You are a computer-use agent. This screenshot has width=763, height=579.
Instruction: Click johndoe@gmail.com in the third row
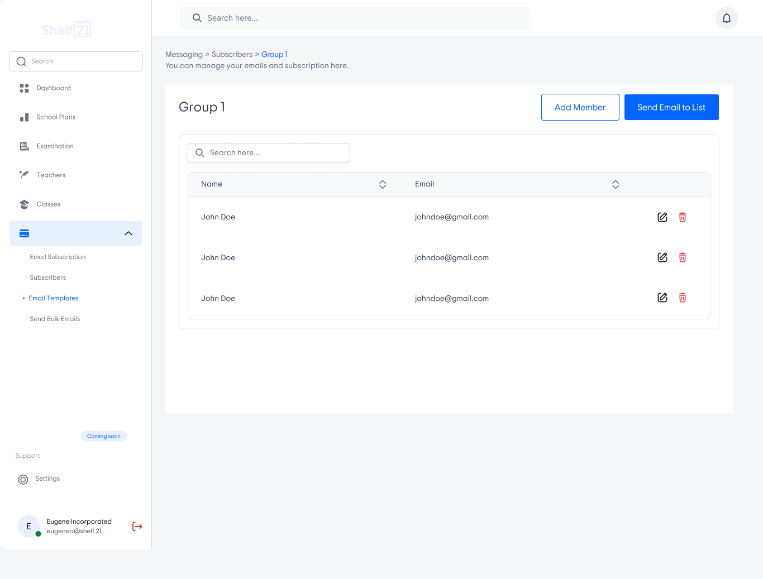click(452, 299)
